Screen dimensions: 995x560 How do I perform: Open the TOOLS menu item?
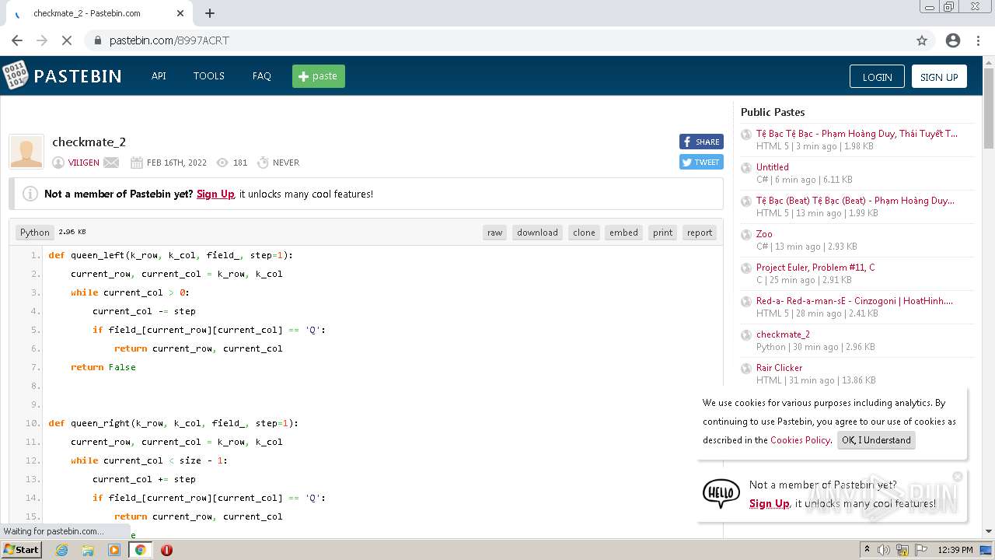click(209, 76)
